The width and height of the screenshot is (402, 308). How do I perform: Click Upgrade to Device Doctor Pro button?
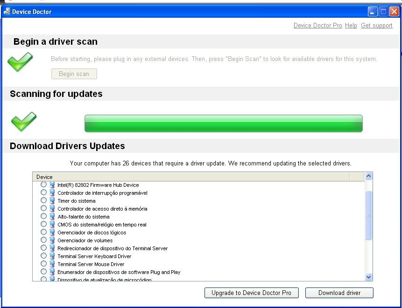coord(251,293)
